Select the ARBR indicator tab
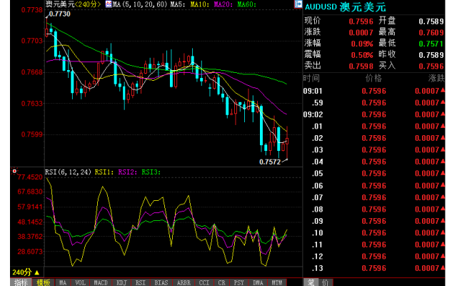457x286 pixels. (x=184, y=282)
